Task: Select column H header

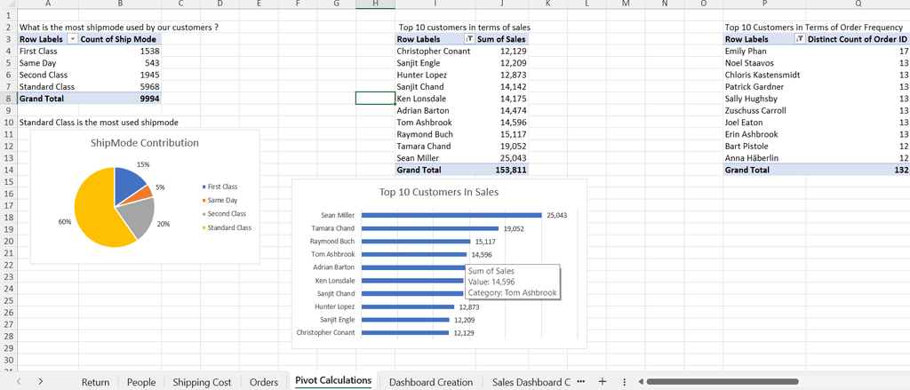Action: 375,5
